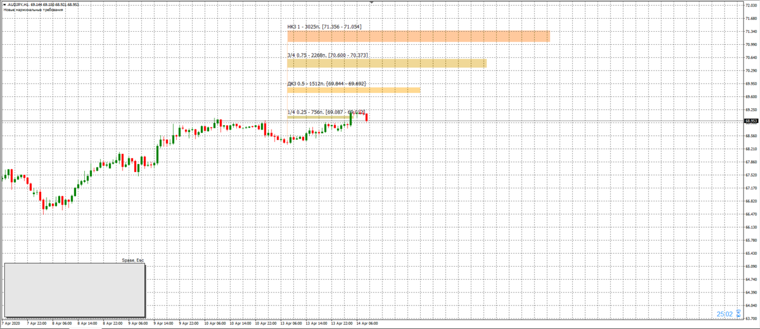Click the current price tag 68.953
The width and height of the screenshot is (760, 329).
[751, 121]
